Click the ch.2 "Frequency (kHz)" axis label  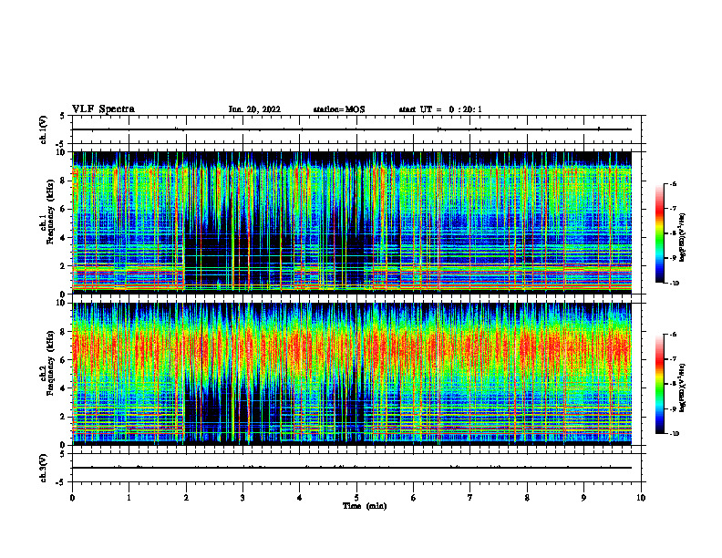click(x=52, y=363)
